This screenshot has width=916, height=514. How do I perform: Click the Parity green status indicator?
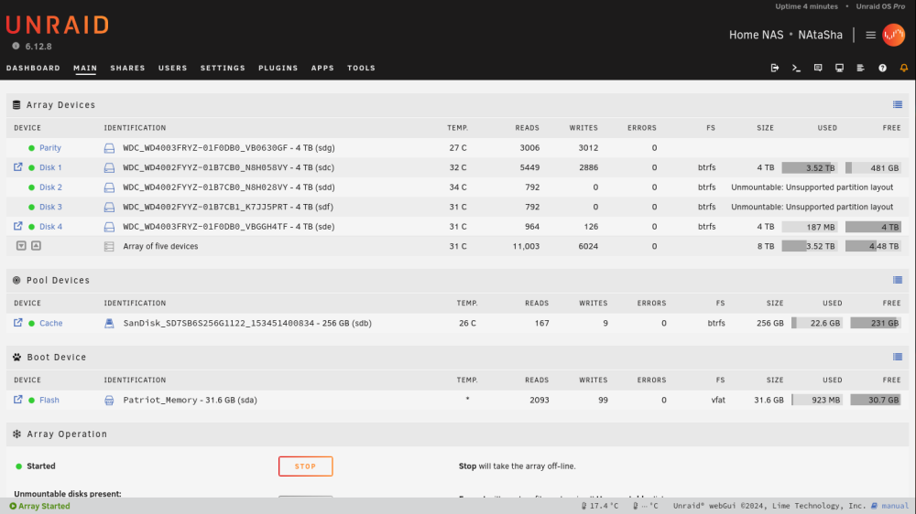point(31,148)
